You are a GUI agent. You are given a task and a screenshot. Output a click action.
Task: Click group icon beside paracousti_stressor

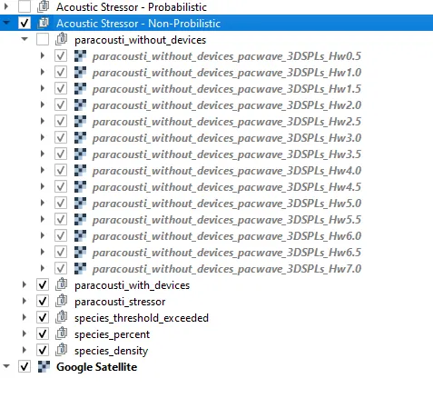click(x=62, y=301)
